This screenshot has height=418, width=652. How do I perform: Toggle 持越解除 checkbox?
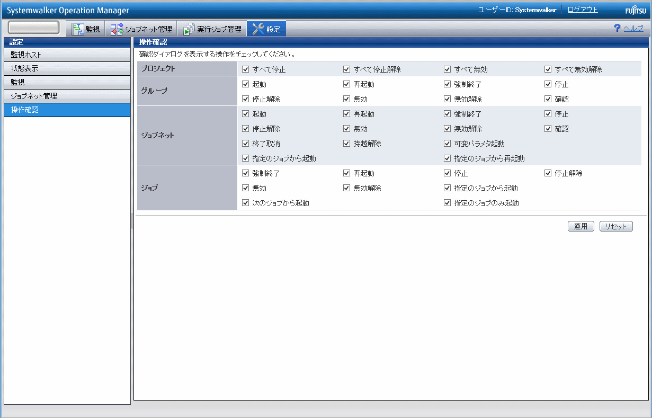coord(346,143)
